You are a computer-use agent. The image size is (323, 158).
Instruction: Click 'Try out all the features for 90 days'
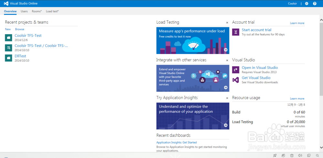tap(263, 34)
